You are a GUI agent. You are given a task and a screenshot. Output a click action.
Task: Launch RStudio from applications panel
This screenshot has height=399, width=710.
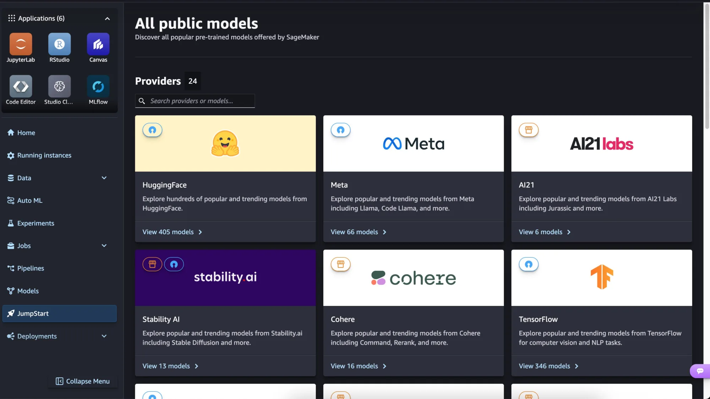(x=59, y=44)
